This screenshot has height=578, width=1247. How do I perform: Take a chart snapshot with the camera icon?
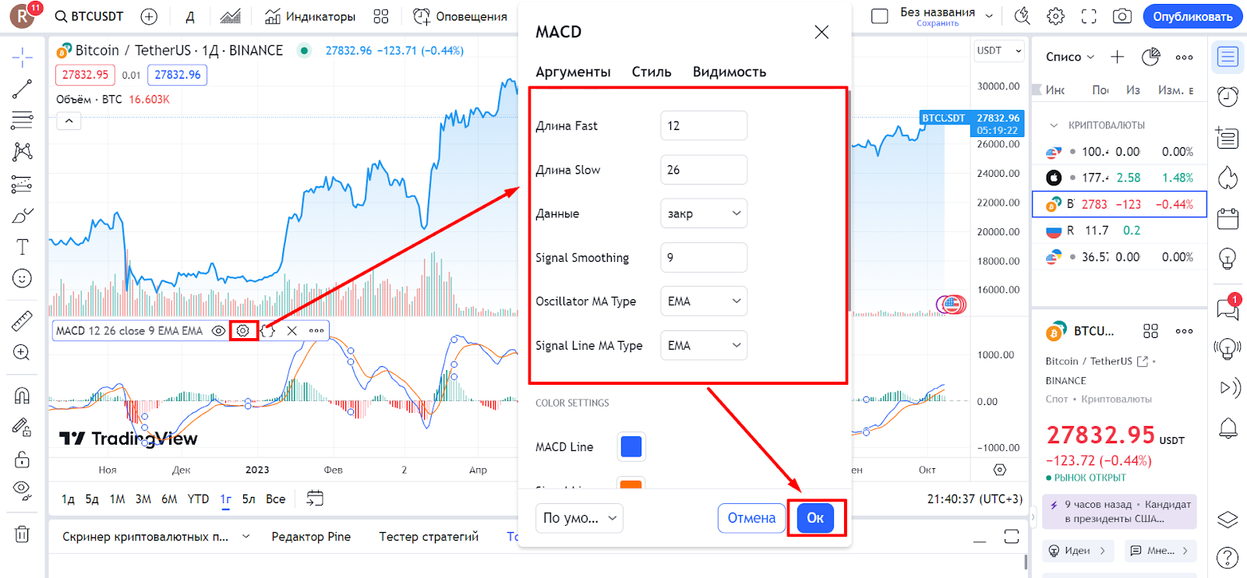pos(1123,16)
